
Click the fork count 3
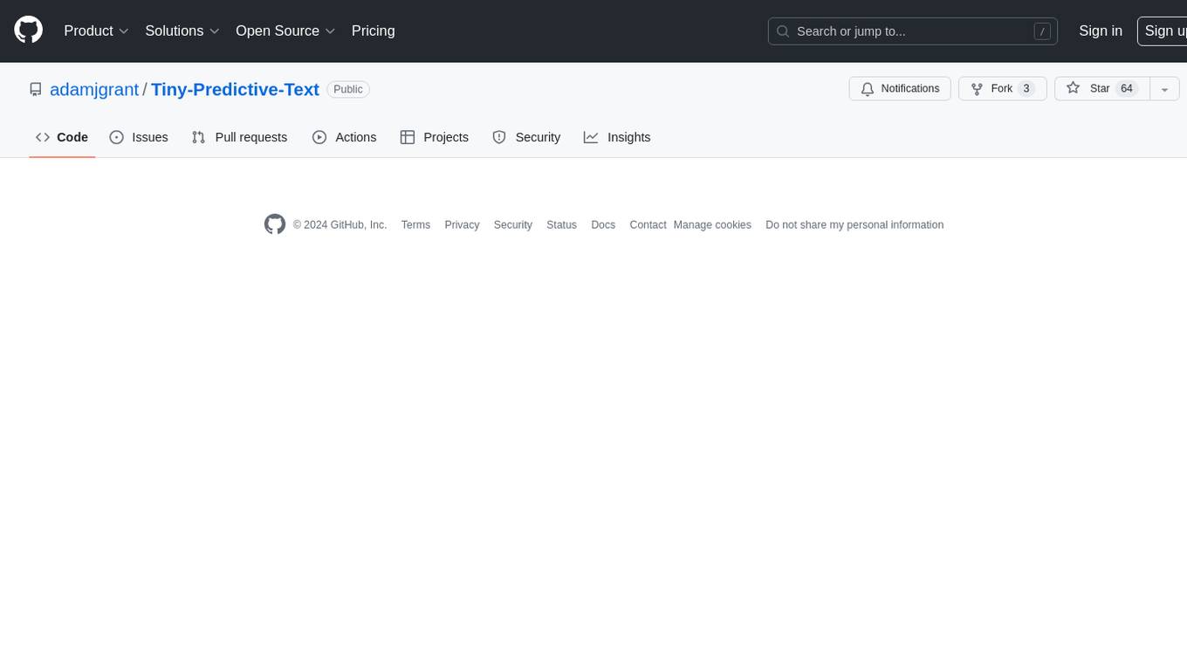tap(1026, 89)
